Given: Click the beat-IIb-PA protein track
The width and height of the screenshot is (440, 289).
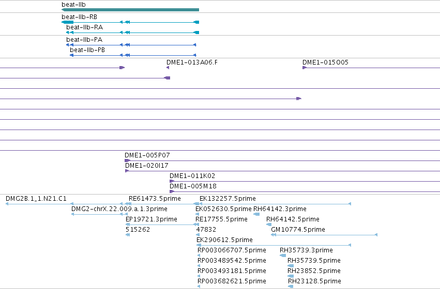Looking at the screenshot, I should [131, 45].
